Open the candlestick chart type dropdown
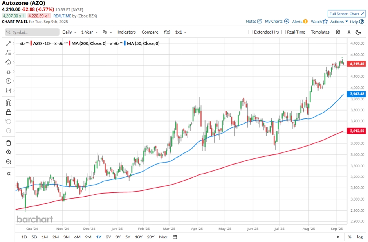 tap(107, 32)
